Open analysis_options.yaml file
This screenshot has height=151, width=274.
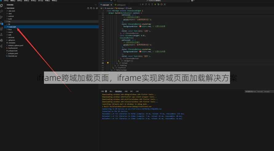[16, 45]
